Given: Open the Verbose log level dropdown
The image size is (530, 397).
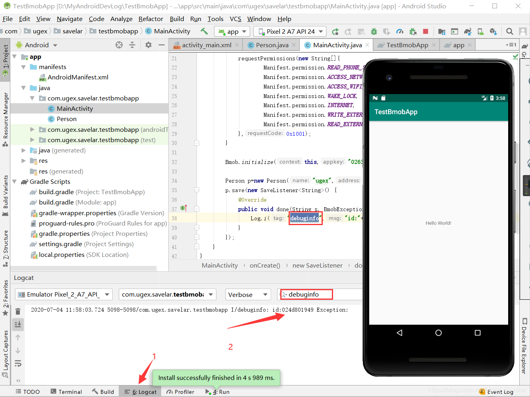Looking at the screenshot, I should pyautogui.click(x=248, y=294).
